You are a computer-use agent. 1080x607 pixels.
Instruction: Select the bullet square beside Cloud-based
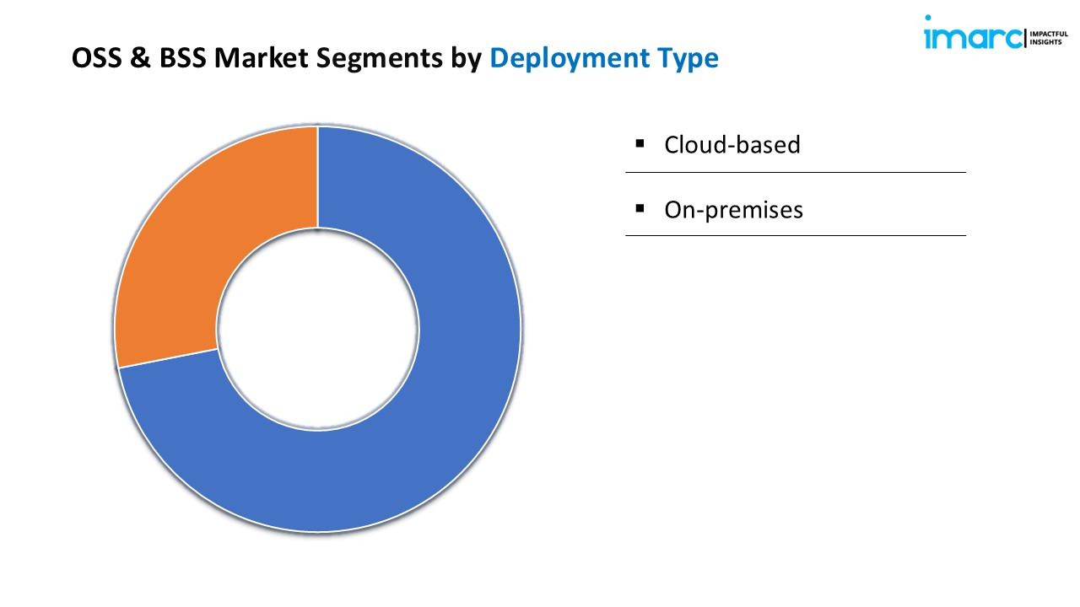click(640, 144)
